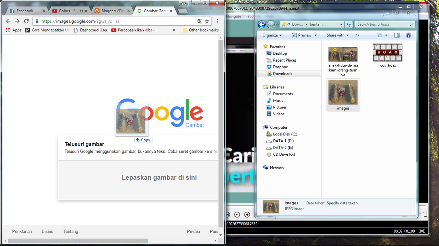Select anak-tidur-di-makam image file
This screenshot has width=439, height=246.
click(x=343, y=62)
